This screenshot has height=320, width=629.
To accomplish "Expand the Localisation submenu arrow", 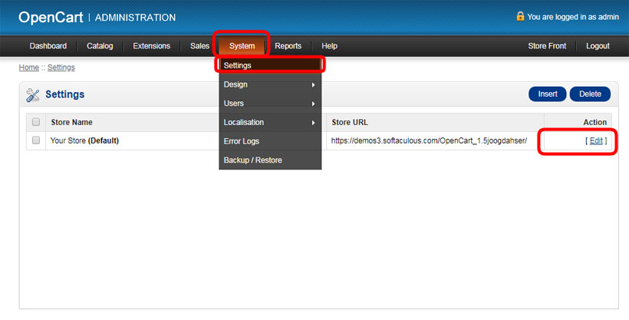I will click(x=313, y=123).
